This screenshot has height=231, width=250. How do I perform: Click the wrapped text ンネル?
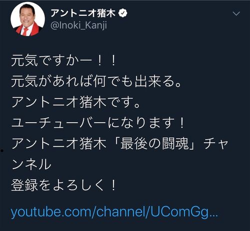click(x=31, y=165)
